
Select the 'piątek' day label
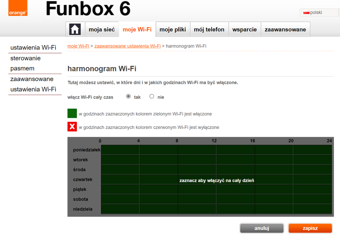[x=80, y=189]
